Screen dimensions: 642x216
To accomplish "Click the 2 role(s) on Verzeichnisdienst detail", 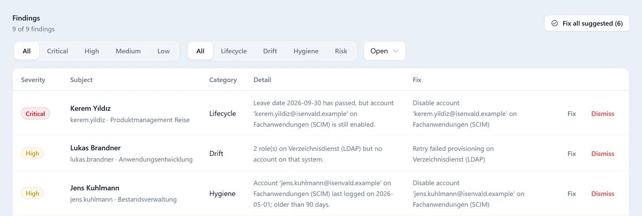I will [318, 154].
